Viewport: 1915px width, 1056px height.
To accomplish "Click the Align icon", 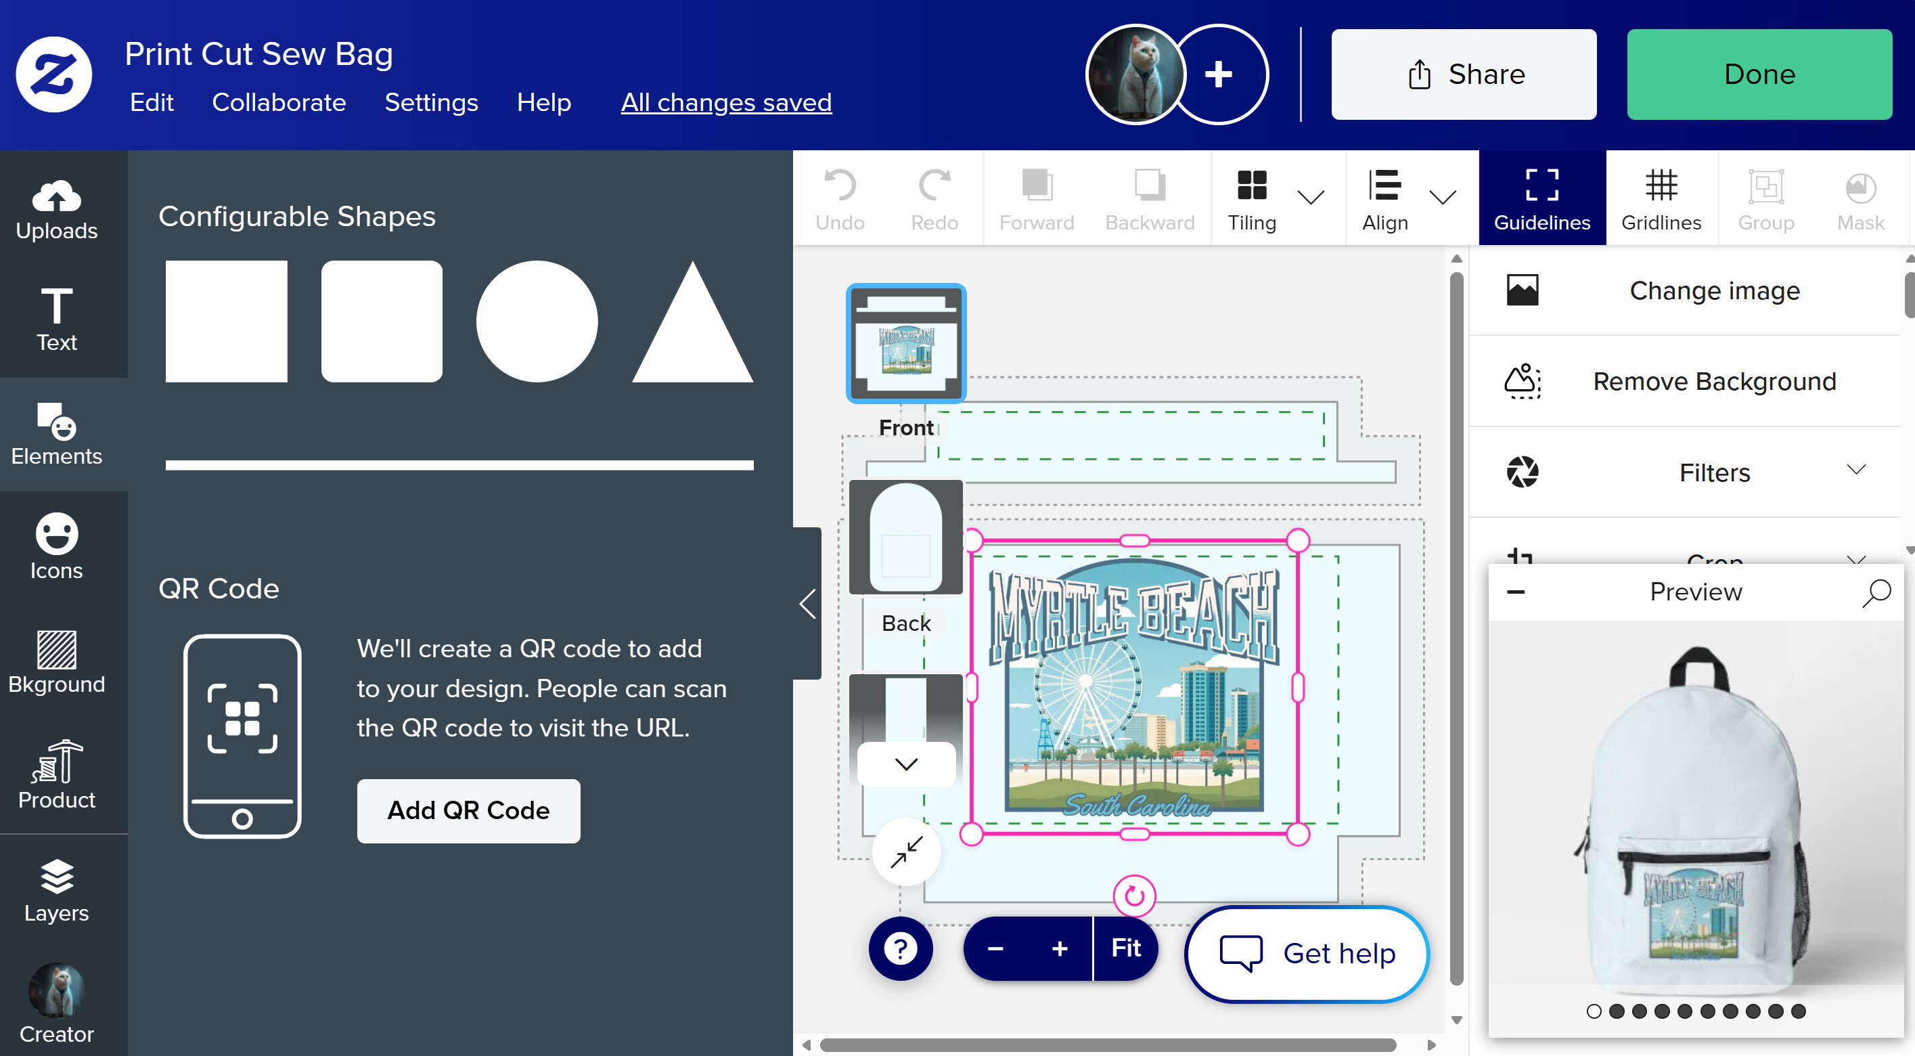I will pos(1385,185).
